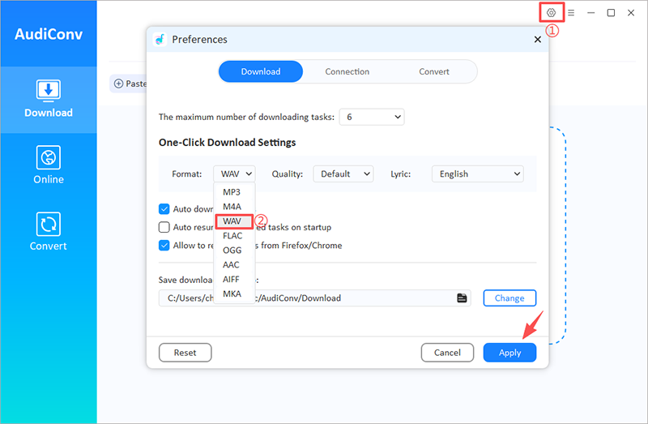Viewport: 648px width, 424px height.
Task: Open the Lyric English dropdown
Action: coord(477,173)
